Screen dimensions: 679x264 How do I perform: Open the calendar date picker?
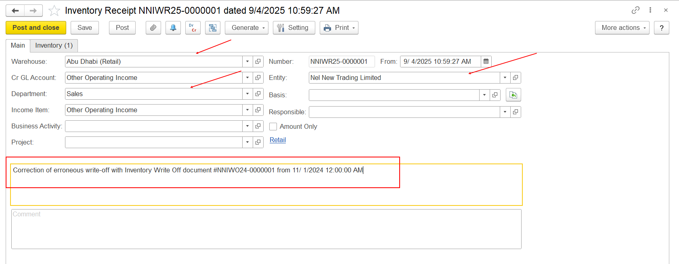coord(486,61)
